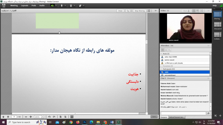Toggle the hand pan tool
Viewport: 223px width, 125px height.
tap(72, 117)
